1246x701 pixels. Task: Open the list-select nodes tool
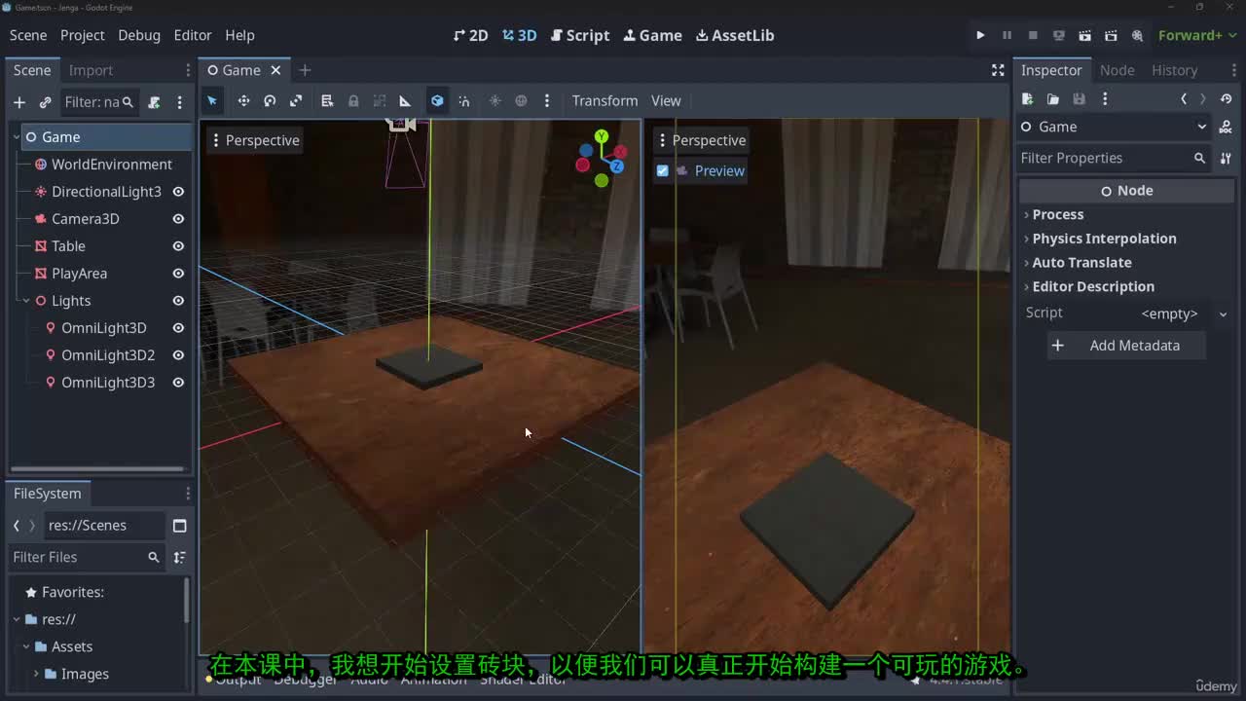(x=327, y=100)
